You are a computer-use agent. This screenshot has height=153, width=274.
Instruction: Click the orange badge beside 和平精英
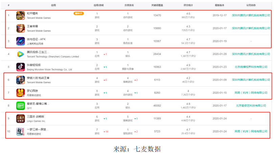[x=78, y=13]
